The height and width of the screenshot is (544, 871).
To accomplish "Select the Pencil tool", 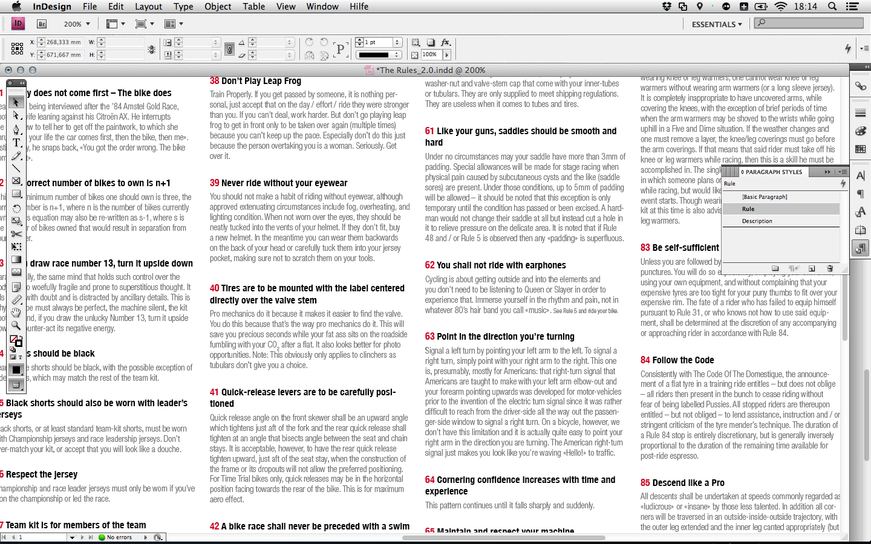I will coord(16,155).
